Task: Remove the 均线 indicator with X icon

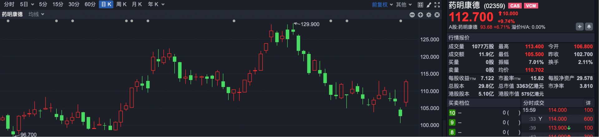Action: [437, 15]
